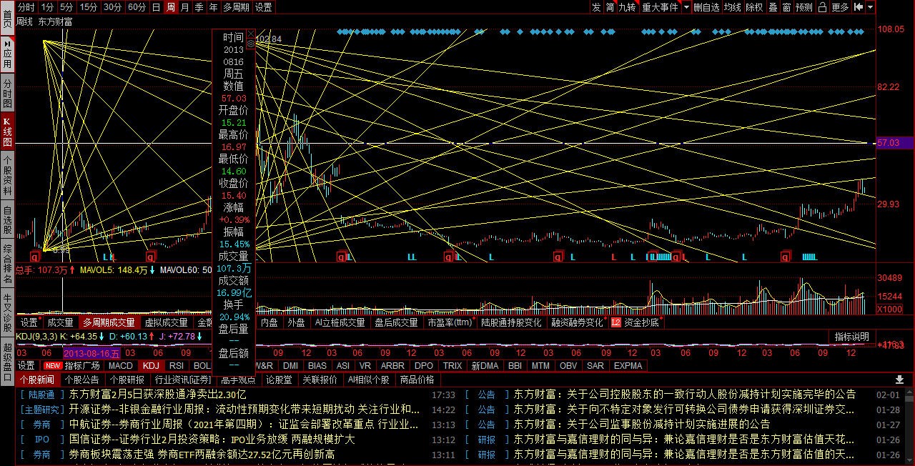Open the 更多 menu
Screen dimensions: 915x466
pyautogui.click(x=841, y=7)
